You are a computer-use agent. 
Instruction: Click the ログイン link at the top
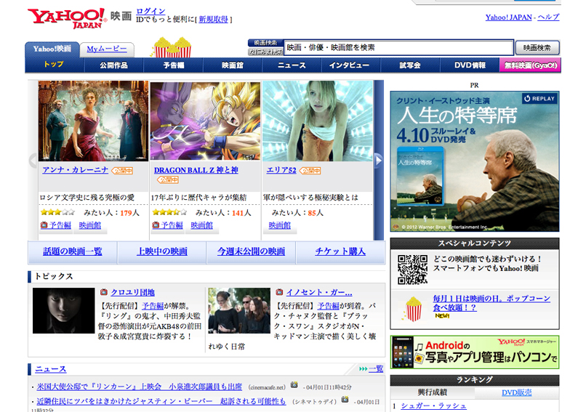coord(150,12)
